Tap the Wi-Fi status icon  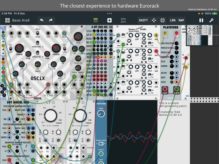pos(202,13)
